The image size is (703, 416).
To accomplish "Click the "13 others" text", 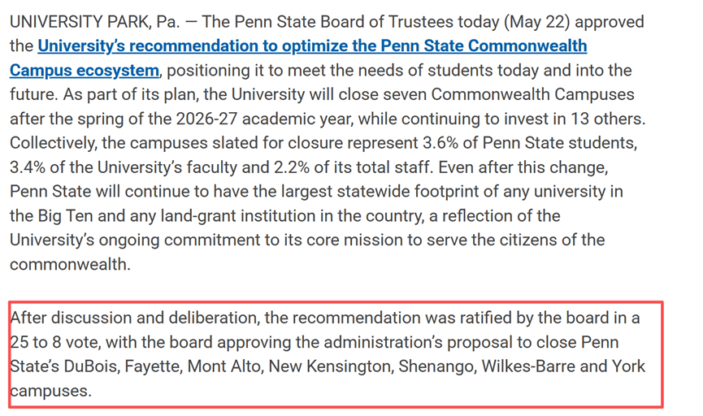I will tap(607, 119).
